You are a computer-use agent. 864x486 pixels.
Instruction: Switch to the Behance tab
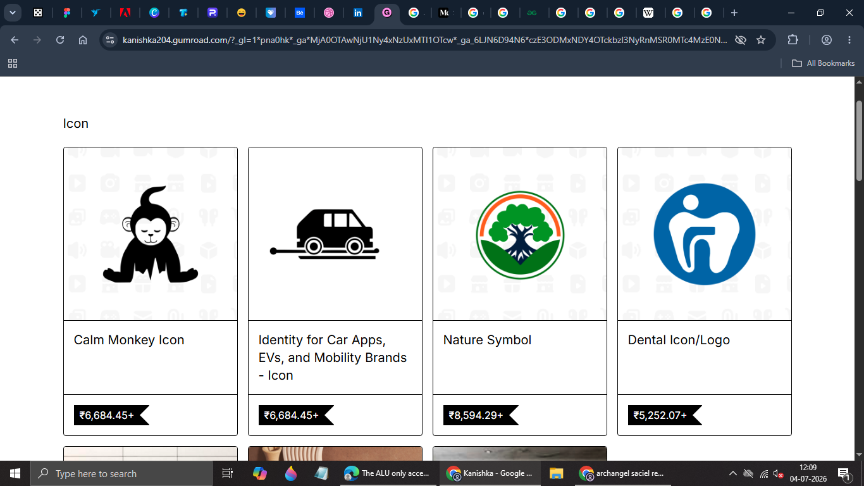[x=300, y=13]
